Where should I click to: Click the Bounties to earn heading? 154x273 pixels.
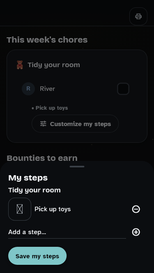pos(42,158)
